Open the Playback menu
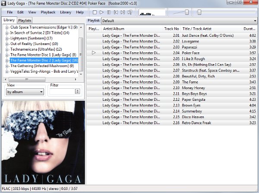This screenshot has height=193, width=259. click(48, 12)
